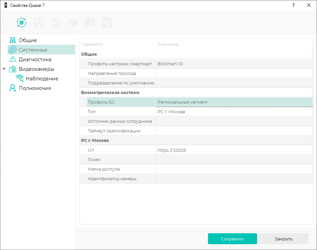Screen dimensions: 317x250
Task: Collapse the Видеокамеры tree node
Action: (x=4, y=69)
